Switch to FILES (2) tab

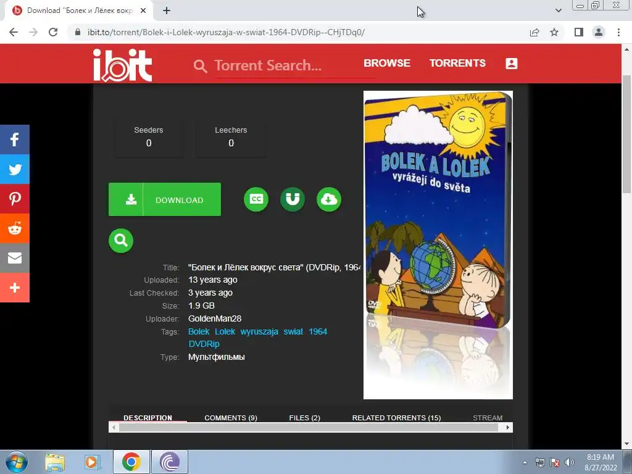(305, 418)
